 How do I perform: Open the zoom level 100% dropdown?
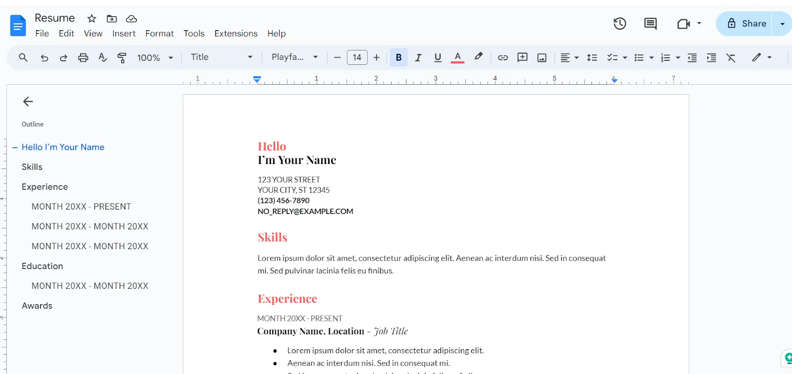coord(155,57)
